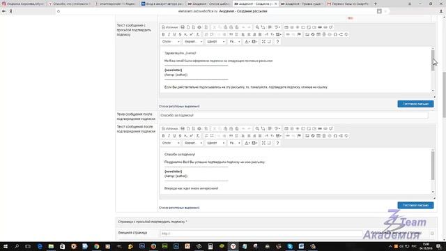Click greeting line 'Здравствуйте, {name}!' in editor
This screenshot has width=446, height=251.
pos(180,53)
